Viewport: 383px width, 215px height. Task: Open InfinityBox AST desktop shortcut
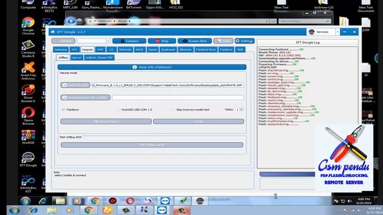28,183
